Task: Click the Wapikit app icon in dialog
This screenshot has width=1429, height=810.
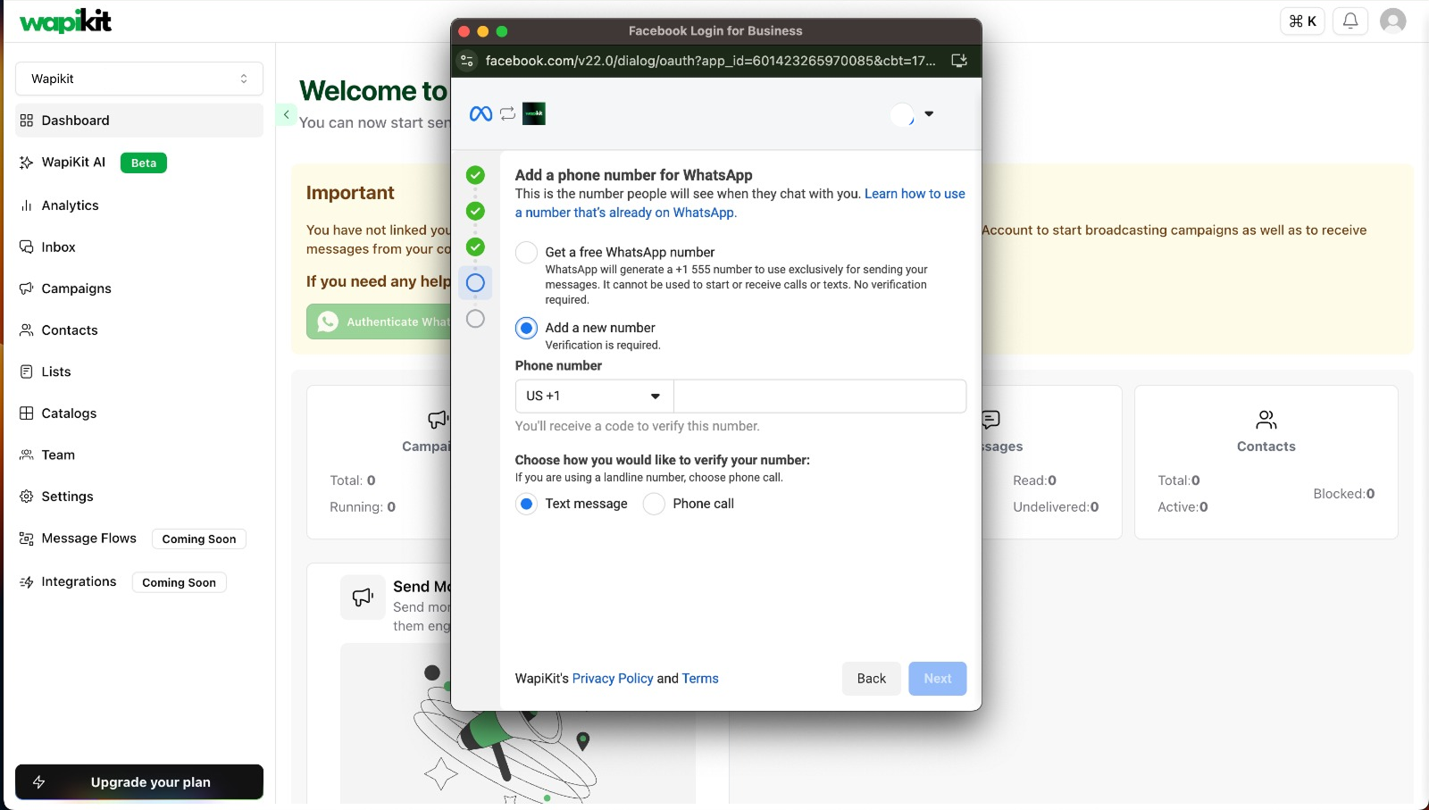Action: coord(534,114)
